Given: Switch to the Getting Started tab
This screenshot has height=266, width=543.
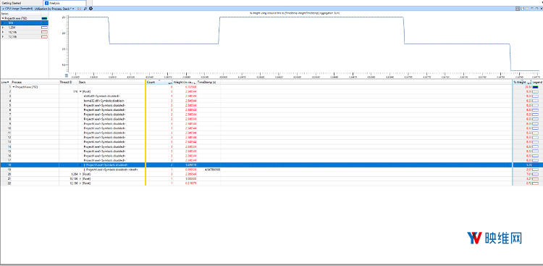Looking at the screenshot, I should click(11, 3).
